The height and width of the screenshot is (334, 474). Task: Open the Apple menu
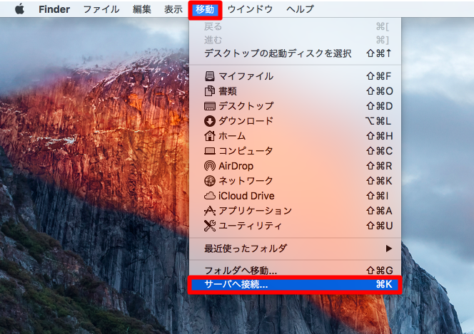pos(20,9)
